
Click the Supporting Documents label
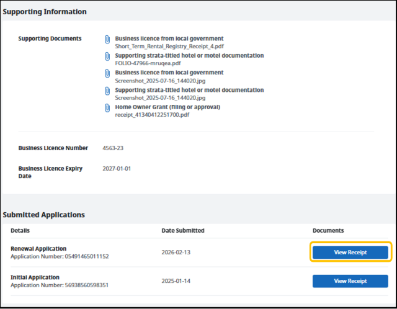coord(50,38)
